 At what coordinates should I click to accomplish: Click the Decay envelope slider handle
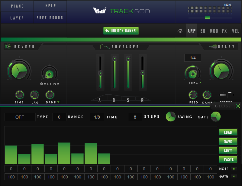click(x=115, y=59)
